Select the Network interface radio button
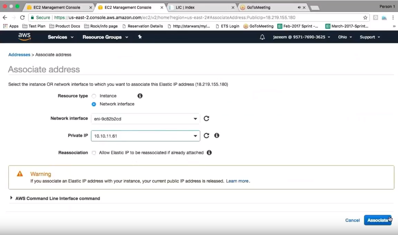The image size is (398, 235). [x=94, y=104]
